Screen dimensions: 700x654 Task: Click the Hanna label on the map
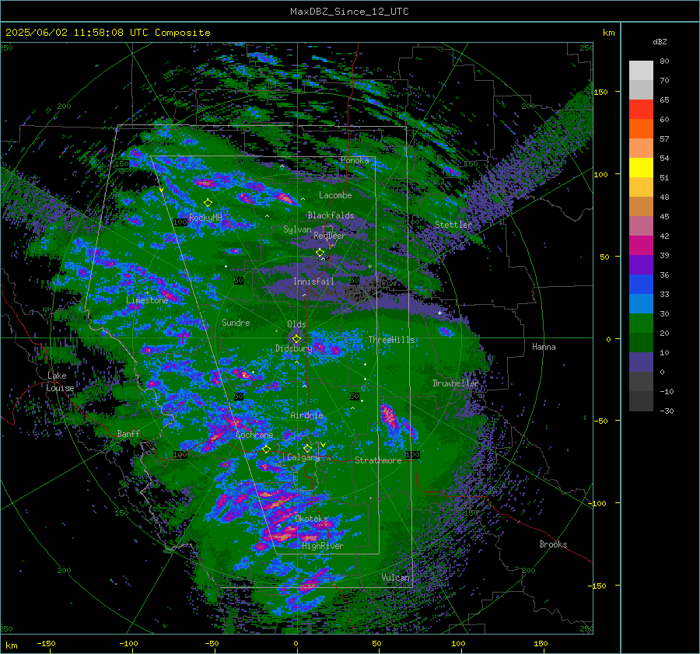[544, 347]
